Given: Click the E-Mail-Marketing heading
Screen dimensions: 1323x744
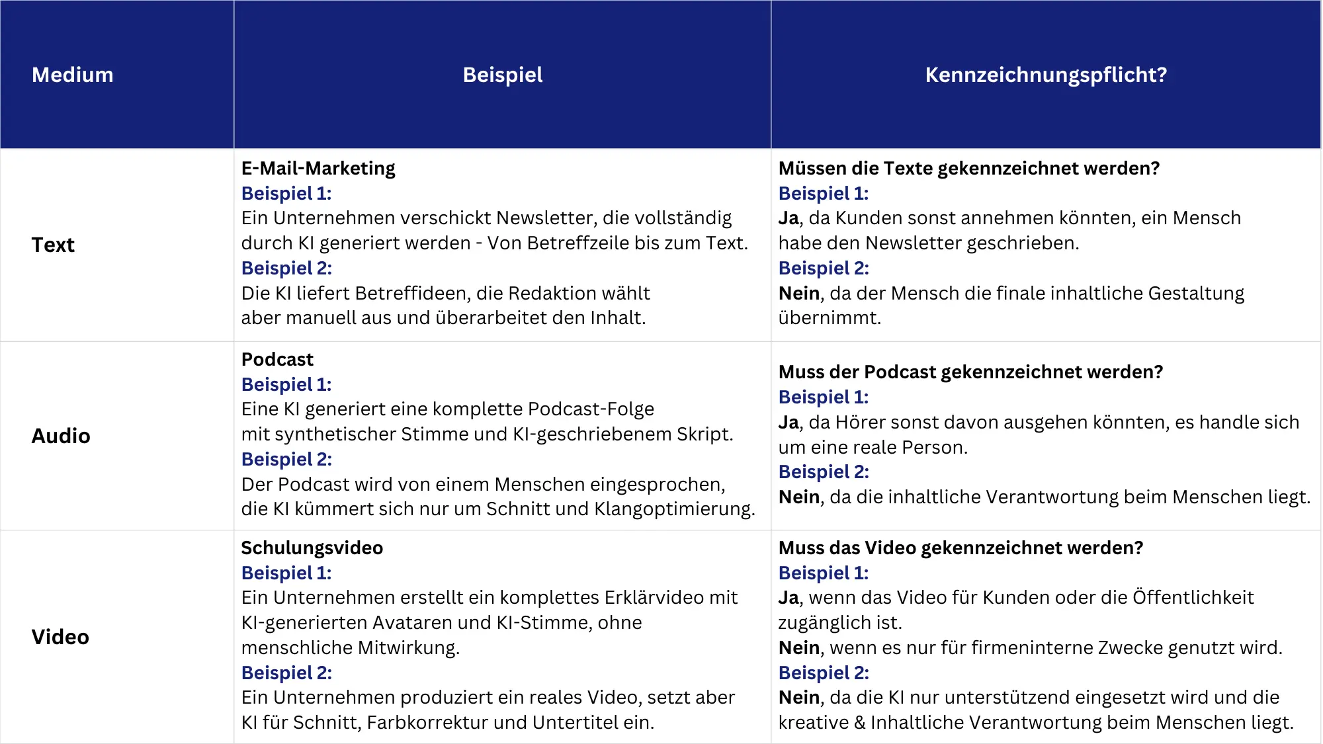Looking at the screenshot, I should pyautogui.click(x=318, y=168).
